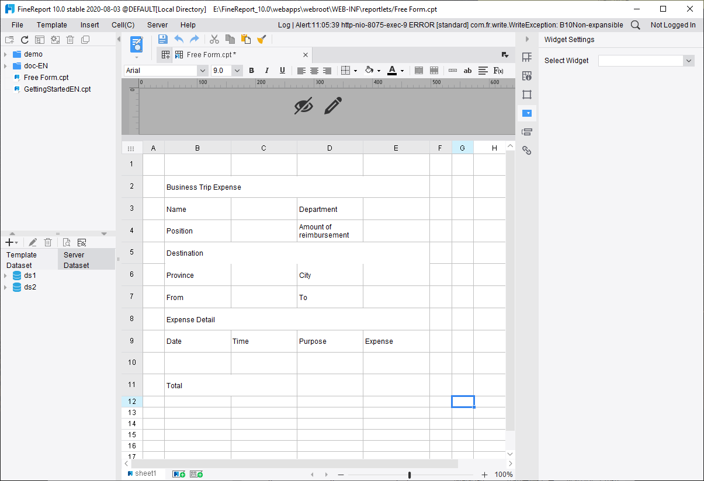Open the fill color dropdown arrow
This screenshot has height=481, width=704.
[379, 71]
